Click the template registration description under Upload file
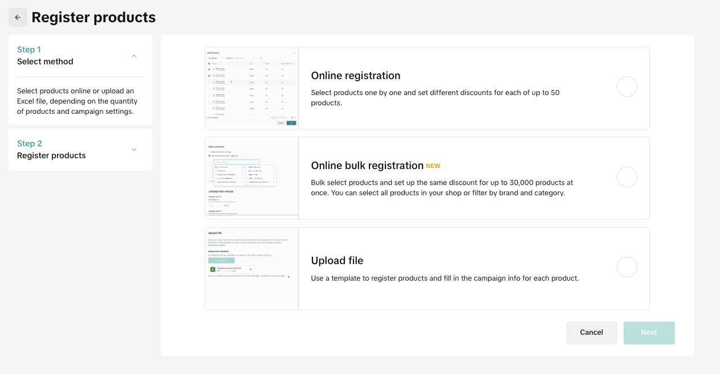 445,278
